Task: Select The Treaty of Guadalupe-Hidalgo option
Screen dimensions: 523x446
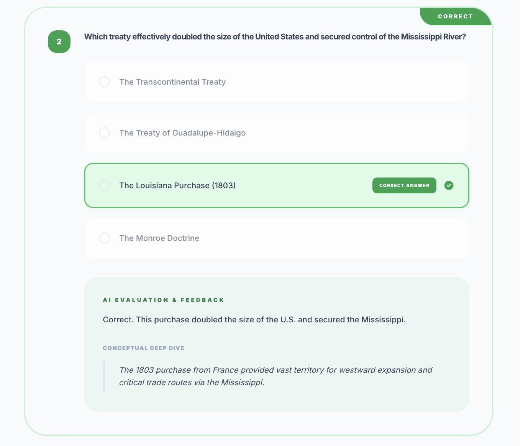Action: (x=182, y=132)
